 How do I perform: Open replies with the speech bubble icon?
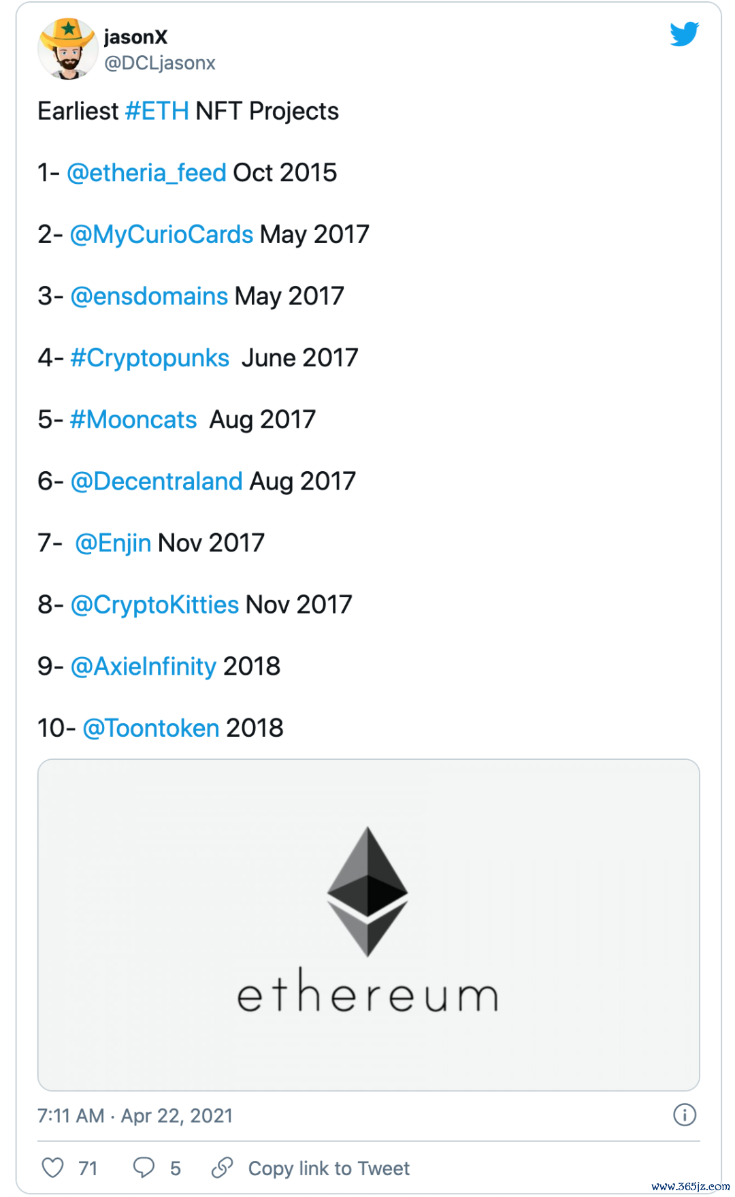(x=144, y=1168)
